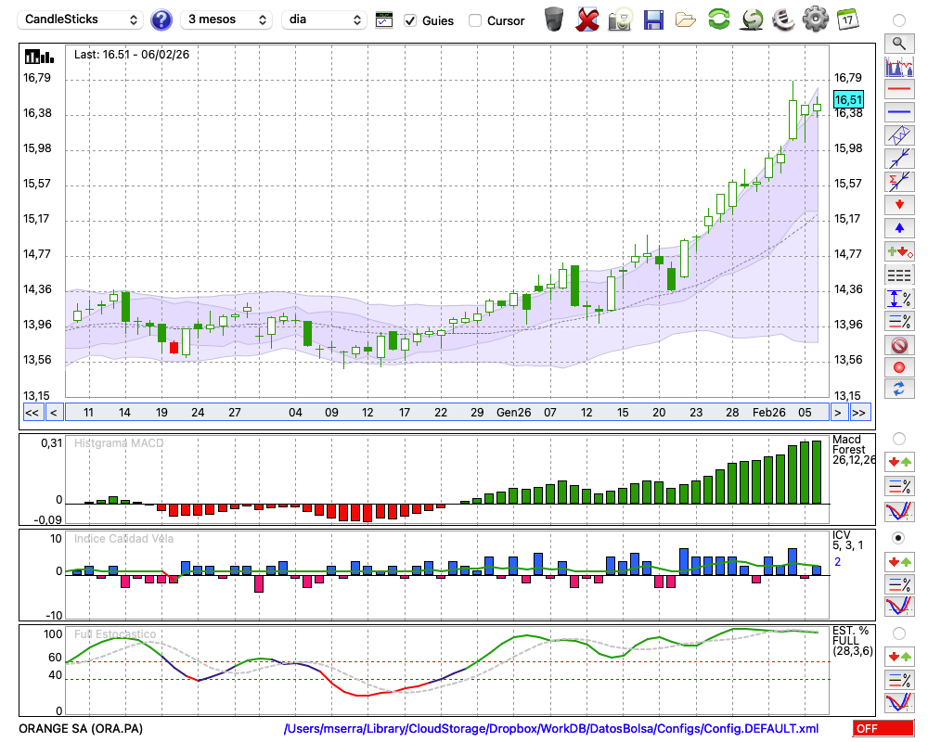
Task: Uncheck the Guies checkbox
Action: 410,20
